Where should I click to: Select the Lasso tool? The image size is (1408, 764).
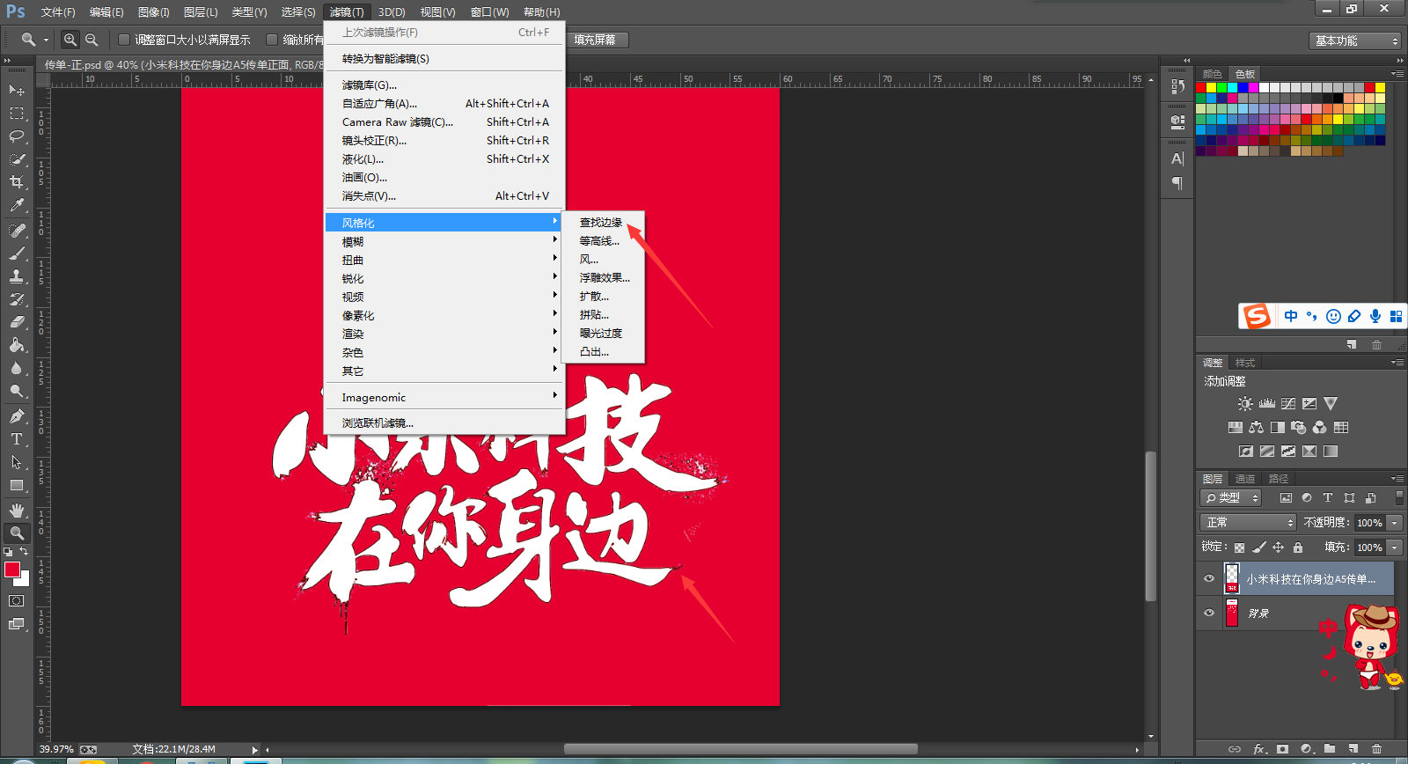coord(16,136)
